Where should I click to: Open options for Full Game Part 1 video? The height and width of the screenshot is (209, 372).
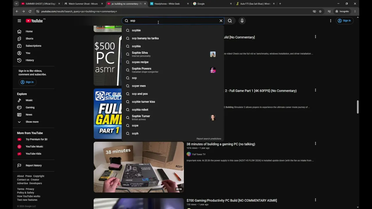[315, 90]
